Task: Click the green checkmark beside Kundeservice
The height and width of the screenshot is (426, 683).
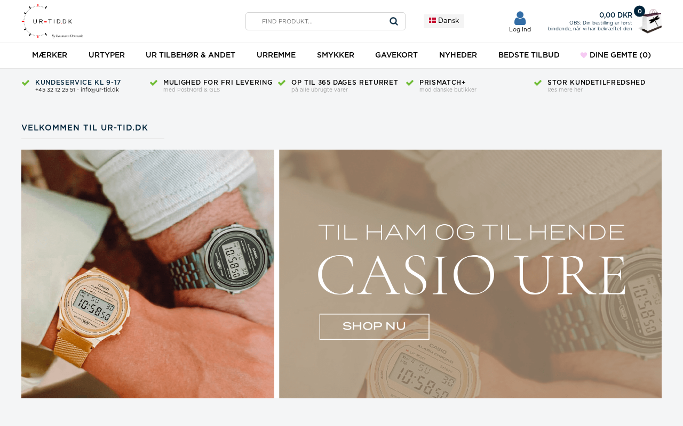Action: click(26, 83)
